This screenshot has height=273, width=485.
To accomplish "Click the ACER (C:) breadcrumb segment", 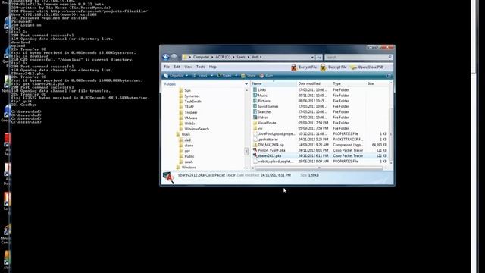I will point(223,57).
